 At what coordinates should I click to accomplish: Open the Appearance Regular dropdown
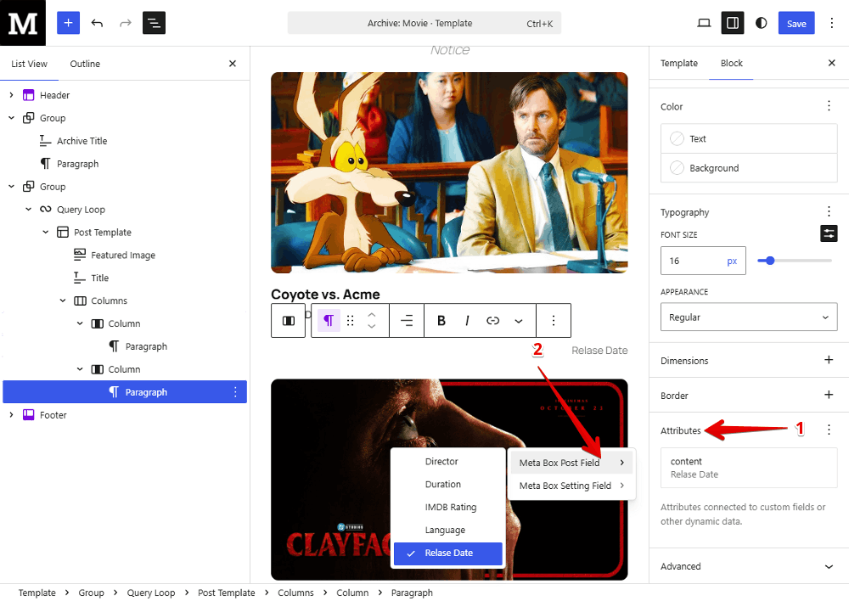coord(749,317)
